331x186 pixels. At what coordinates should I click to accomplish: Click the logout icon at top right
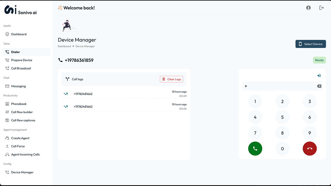321,8
